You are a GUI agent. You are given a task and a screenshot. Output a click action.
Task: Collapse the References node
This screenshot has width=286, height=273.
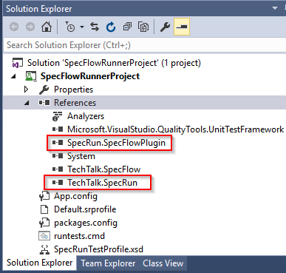(x=27, y=103)
